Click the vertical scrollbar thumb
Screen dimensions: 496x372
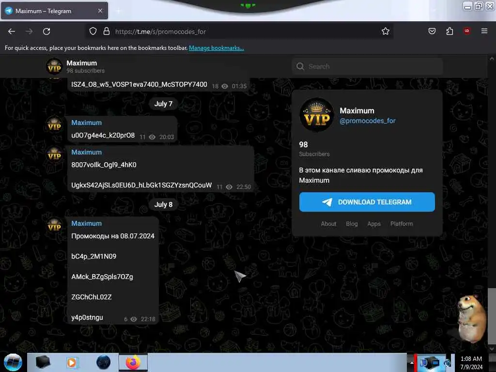[x=492, y=315]
